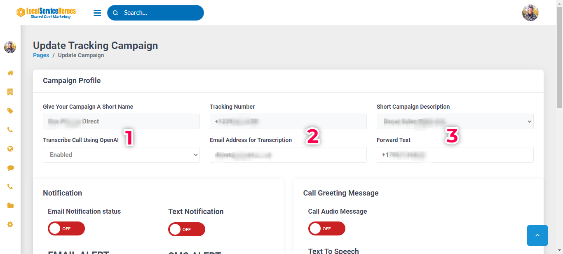This screenshot has height=254, width=563.
Task: Open the chat bubble icon in the sidebar
Action: 10,168
